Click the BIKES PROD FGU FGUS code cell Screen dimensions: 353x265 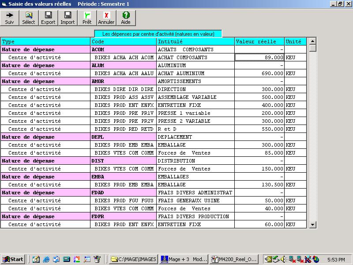tap(124, 201)
